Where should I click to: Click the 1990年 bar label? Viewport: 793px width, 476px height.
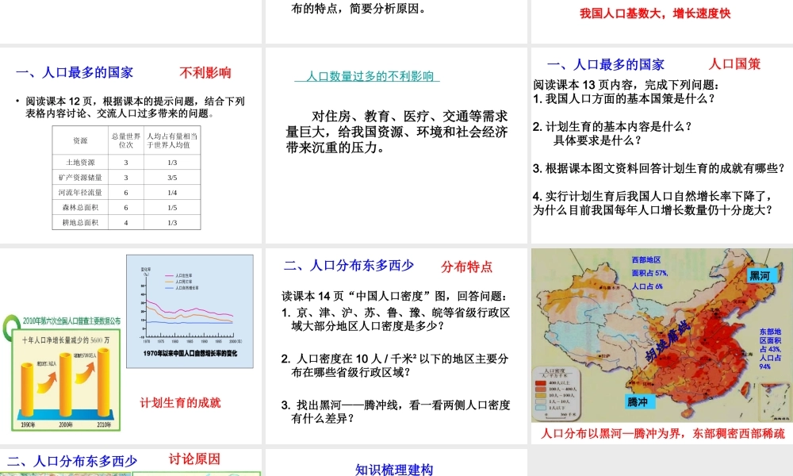click(x=27, y=424)
